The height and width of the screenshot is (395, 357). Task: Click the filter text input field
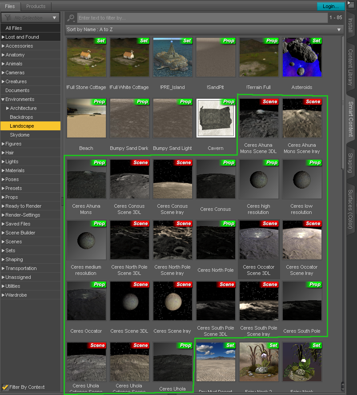click(202, 18)
